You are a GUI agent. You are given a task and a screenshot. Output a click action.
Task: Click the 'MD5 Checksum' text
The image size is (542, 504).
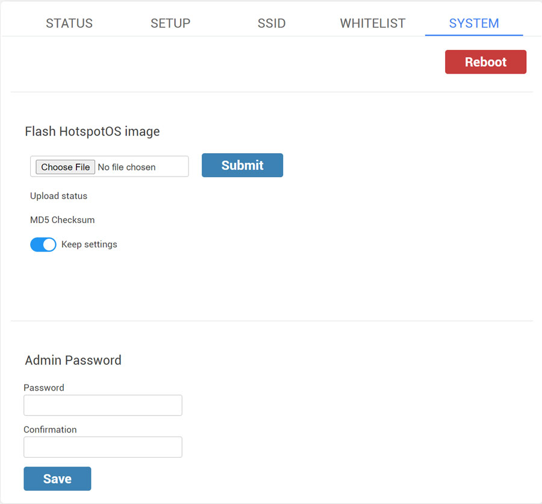click(62, 220)
